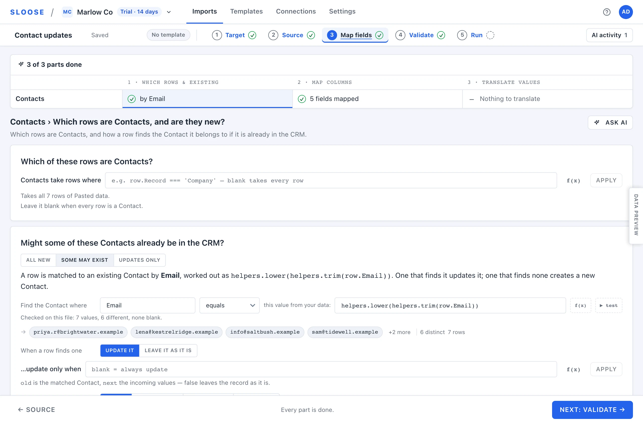Click the Run step pending circle icon

490,35
